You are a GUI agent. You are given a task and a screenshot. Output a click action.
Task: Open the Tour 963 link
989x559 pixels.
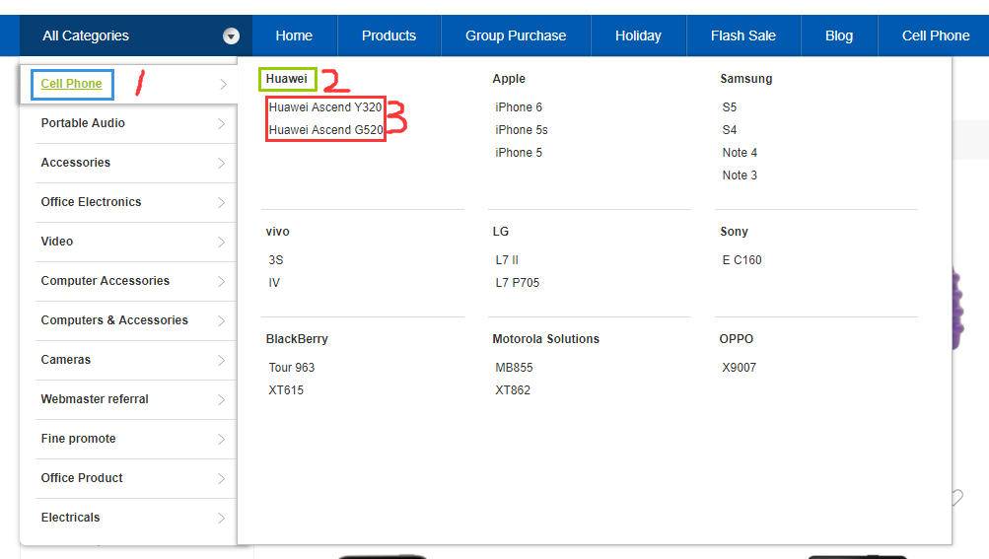(x=292, y=367)
